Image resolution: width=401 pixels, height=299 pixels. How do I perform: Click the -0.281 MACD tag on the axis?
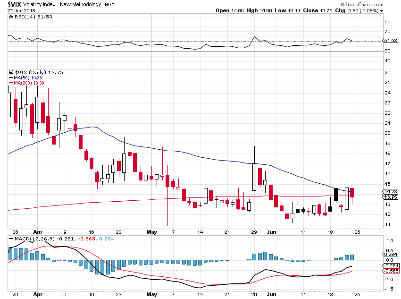pos(391,266)
